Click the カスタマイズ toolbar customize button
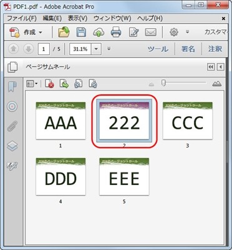232x250 pixels. click(x=216, y=32)
